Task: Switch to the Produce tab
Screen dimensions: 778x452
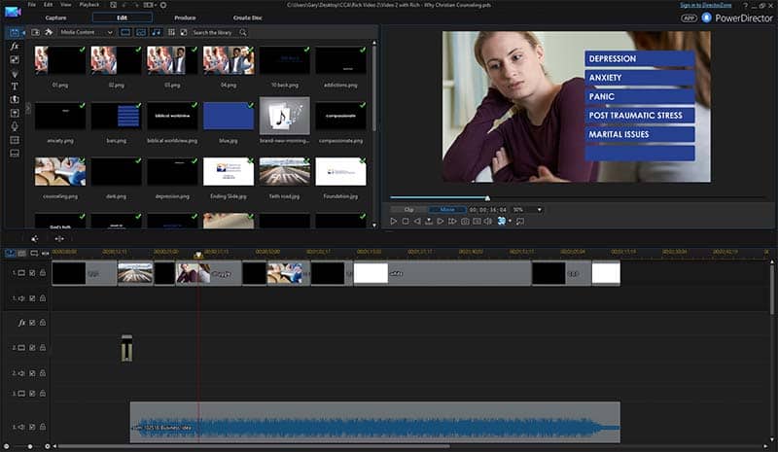Action: (185, 17)
